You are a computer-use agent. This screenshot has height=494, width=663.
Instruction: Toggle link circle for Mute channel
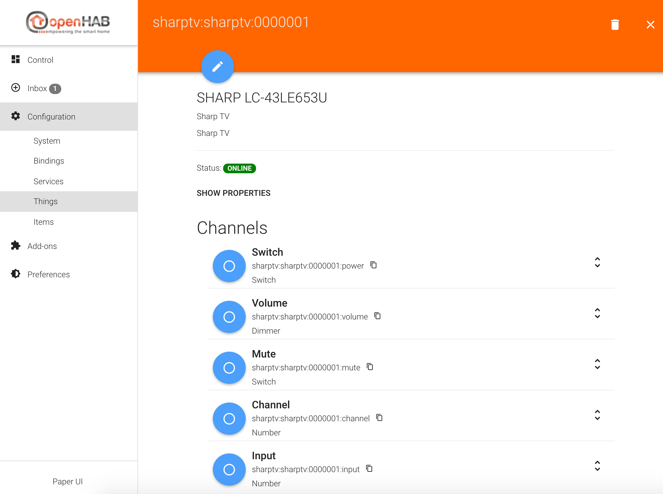tap(229, 368)
